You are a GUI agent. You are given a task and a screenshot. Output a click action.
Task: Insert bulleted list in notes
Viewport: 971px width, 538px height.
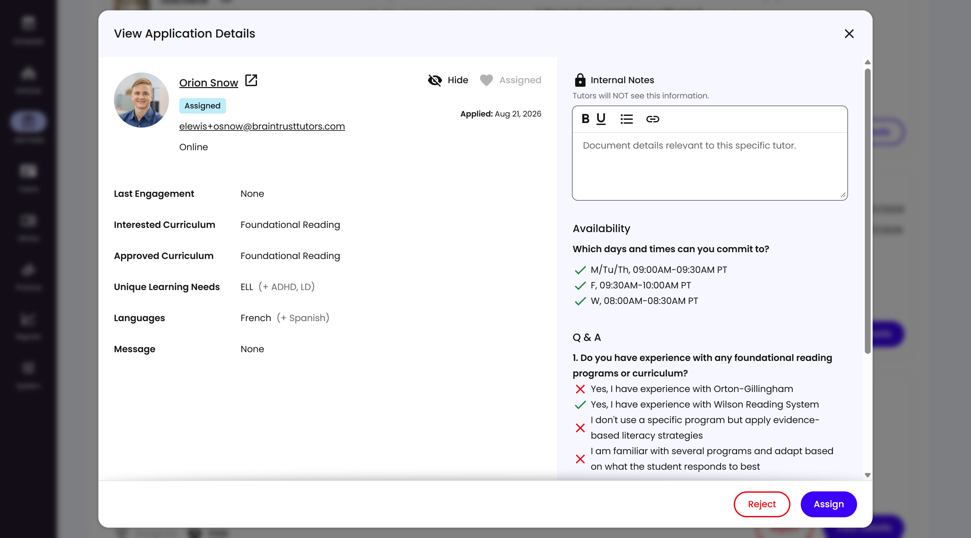click(x=627, y=119)
